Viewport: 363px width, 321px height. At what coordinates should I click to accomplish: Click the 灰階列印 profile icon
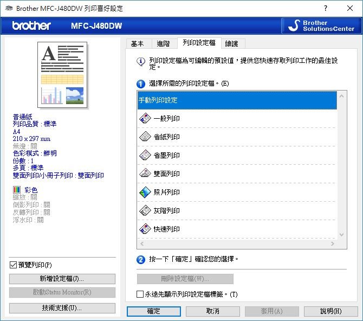145,210
